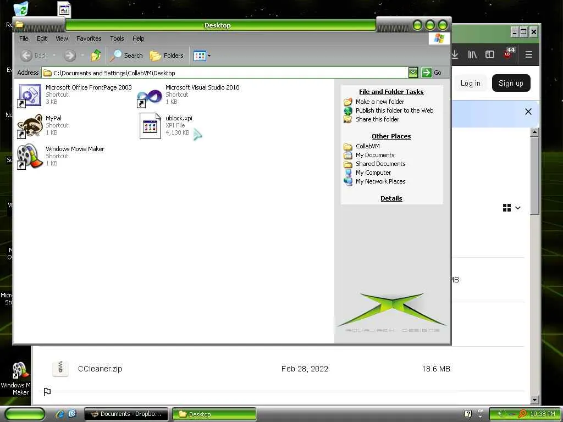The width and height of the screenshot is (563, 422).
Task: Expand the Back history dropdown arrow
Action: click(54, 55)
